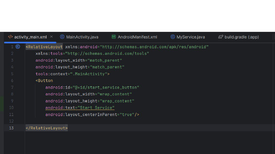Click android:layout_width="wrap_content" on line 8
This screenshot has height=154, width=275.
[88, 94]
